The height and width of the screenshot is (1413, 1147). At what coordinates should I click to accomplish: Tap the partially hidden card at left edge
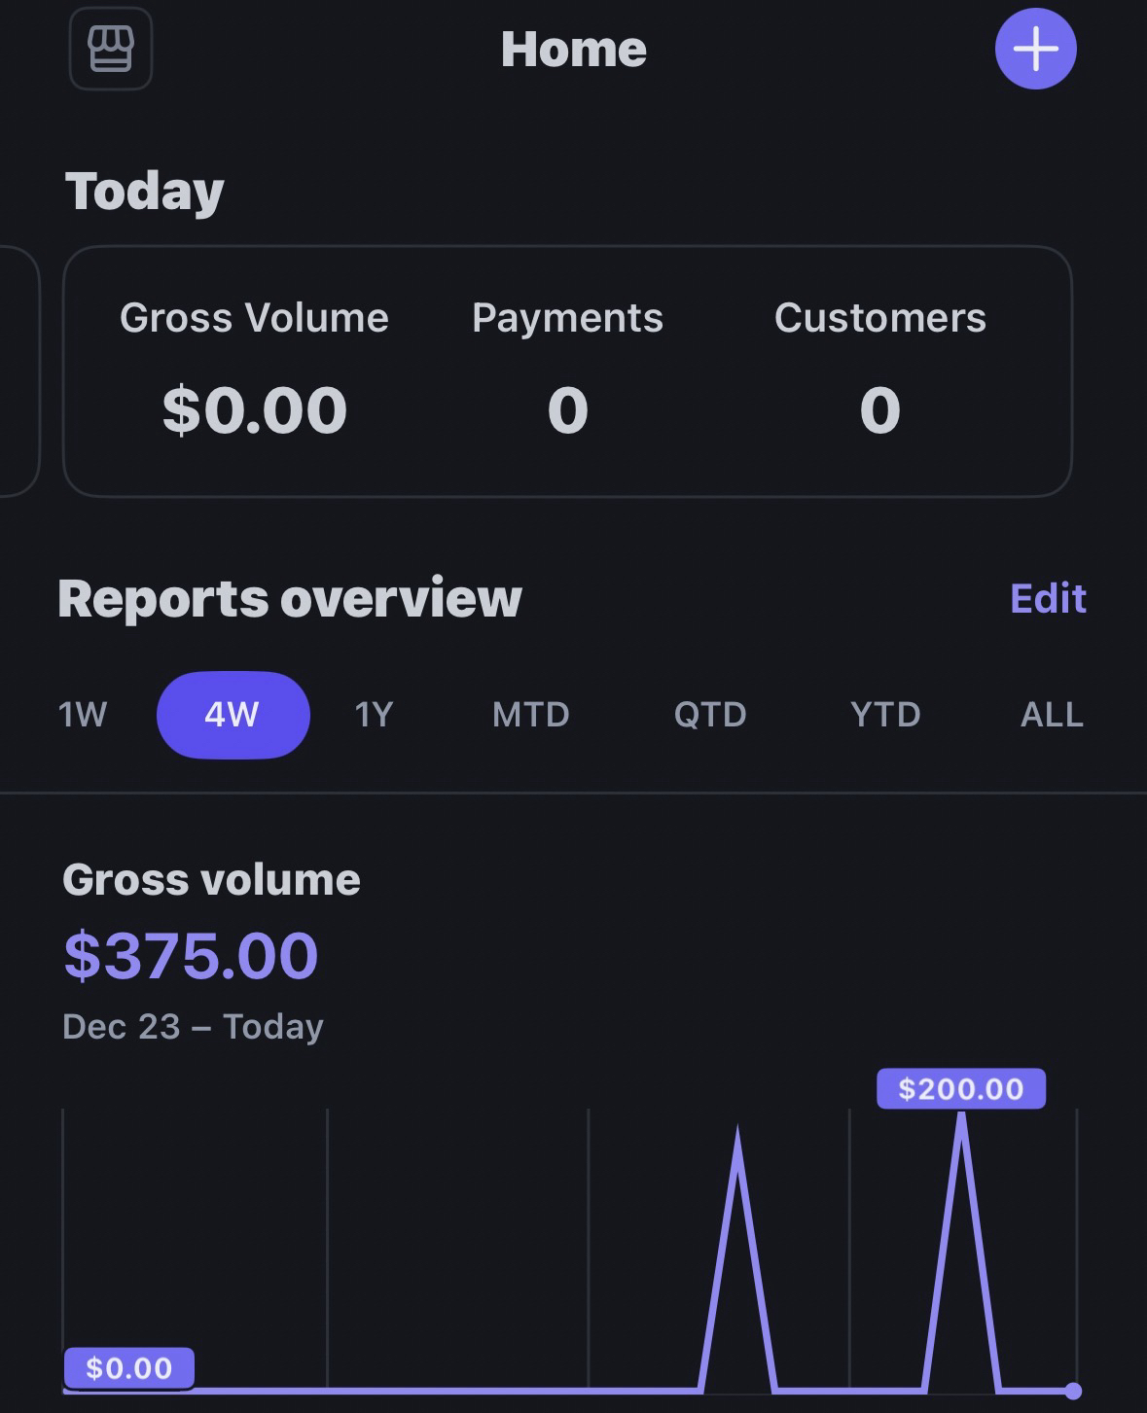click(x=18, y=371)
